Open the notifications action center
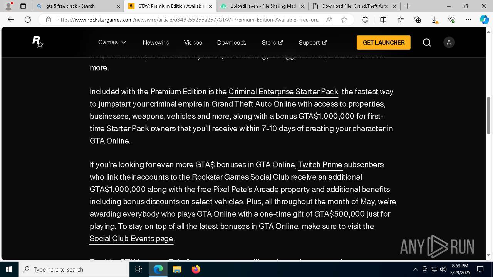 coord(480,269)
